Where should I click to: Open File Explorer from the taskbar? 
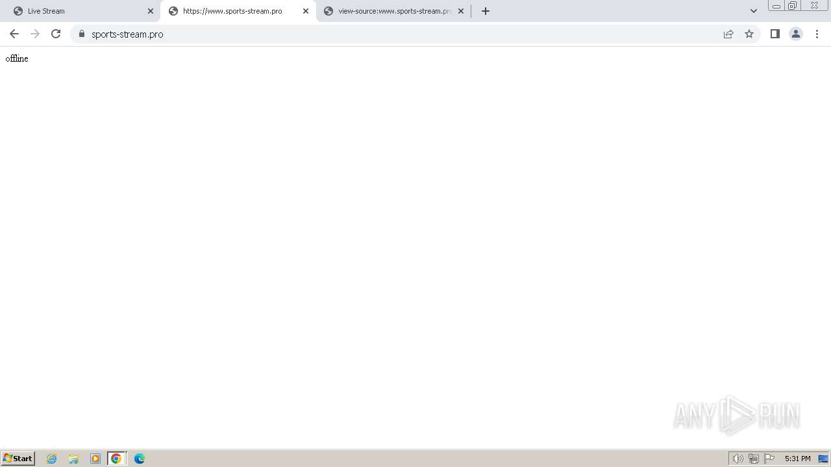coord(73,459)
